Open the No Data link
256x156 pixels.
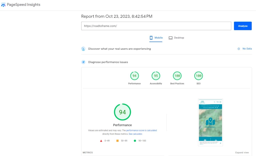(247, 49)
